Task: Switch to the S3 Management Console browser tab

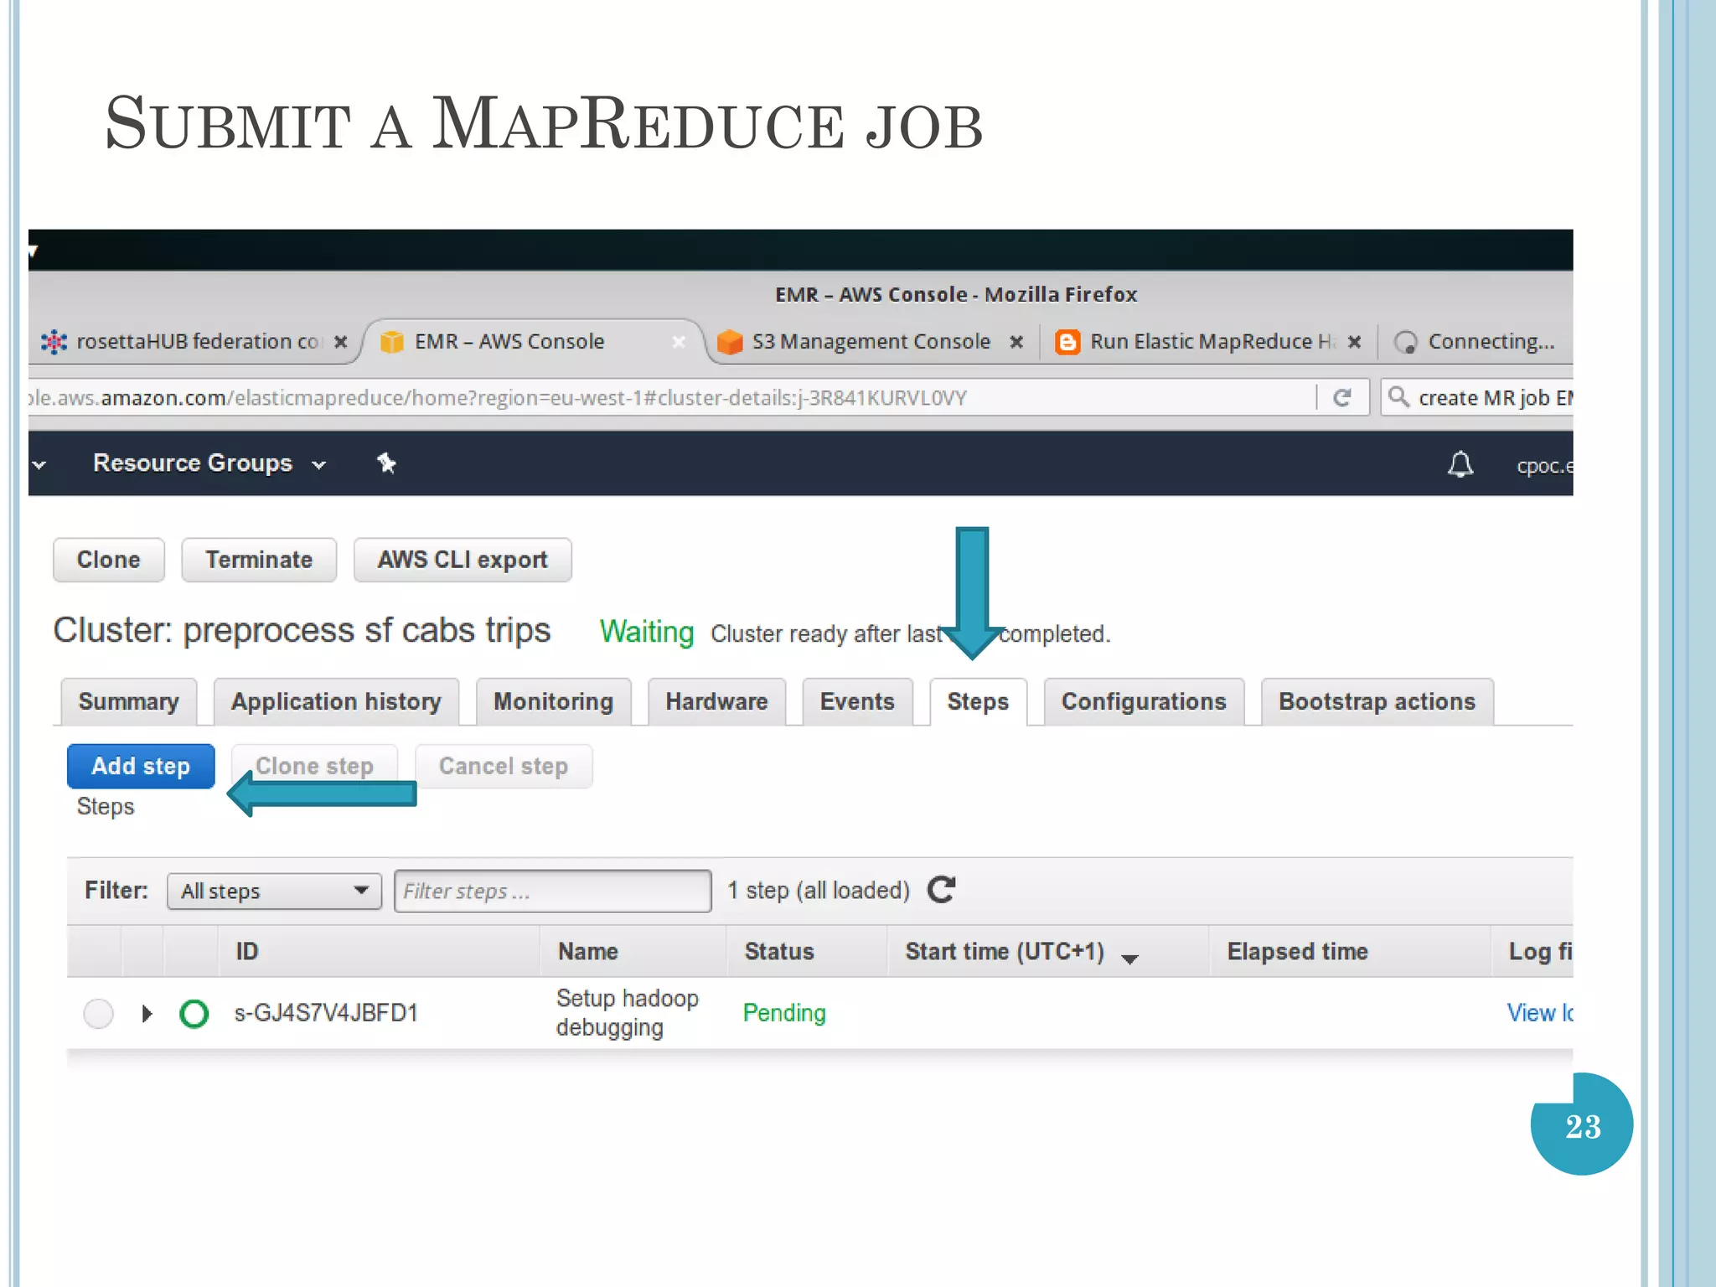Action: coord(871,342)
